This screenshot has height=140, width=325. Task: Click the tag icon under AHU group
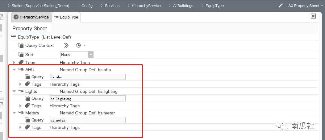coord(27,84)
